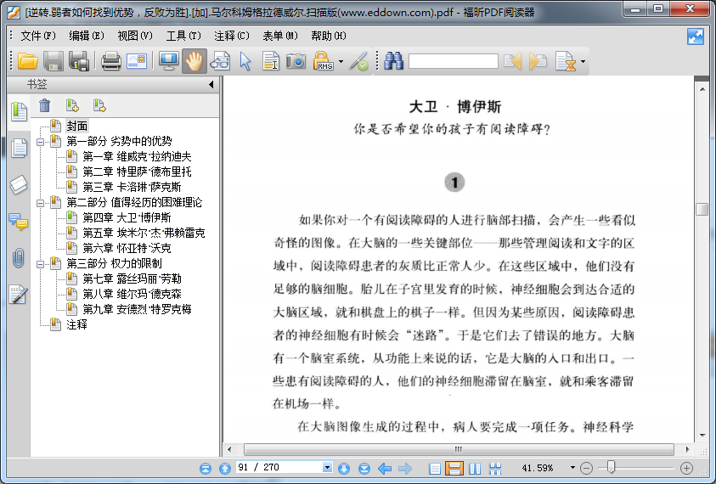This screenshot has height=484, width=716.
Task: Switch to single page layout
Action: point(435,468)
